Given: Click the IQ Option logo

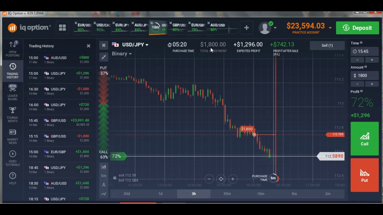Looking at the screenshot, I should pyautogui.click(x=29, y=27).
